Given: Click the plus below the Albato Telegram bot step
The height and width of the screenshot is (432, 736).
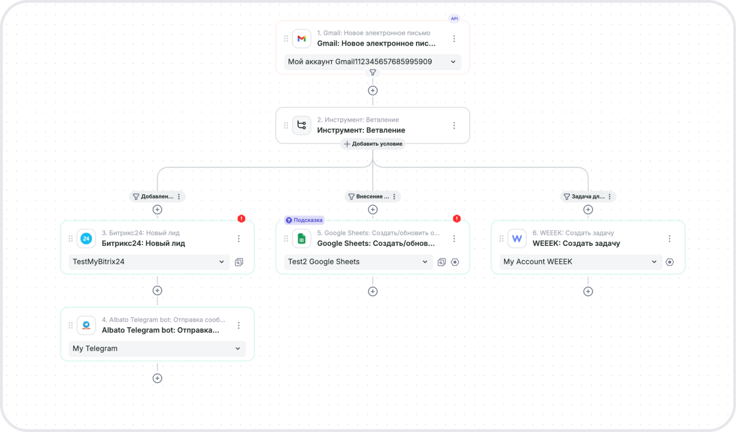Looking at the screenshot, I should pos(157,378).
